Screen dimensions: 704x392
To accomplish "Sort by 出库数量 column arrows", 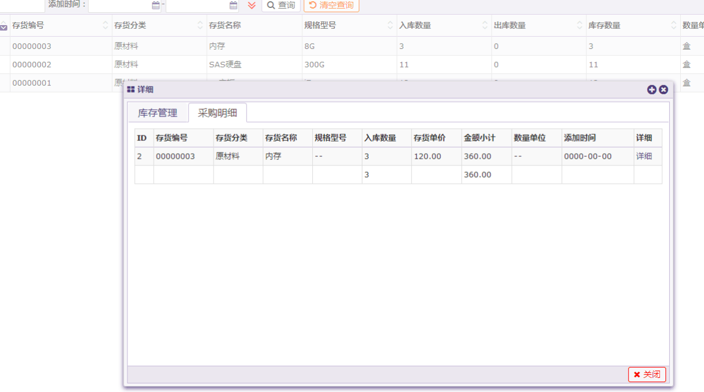I will [579, 26].
